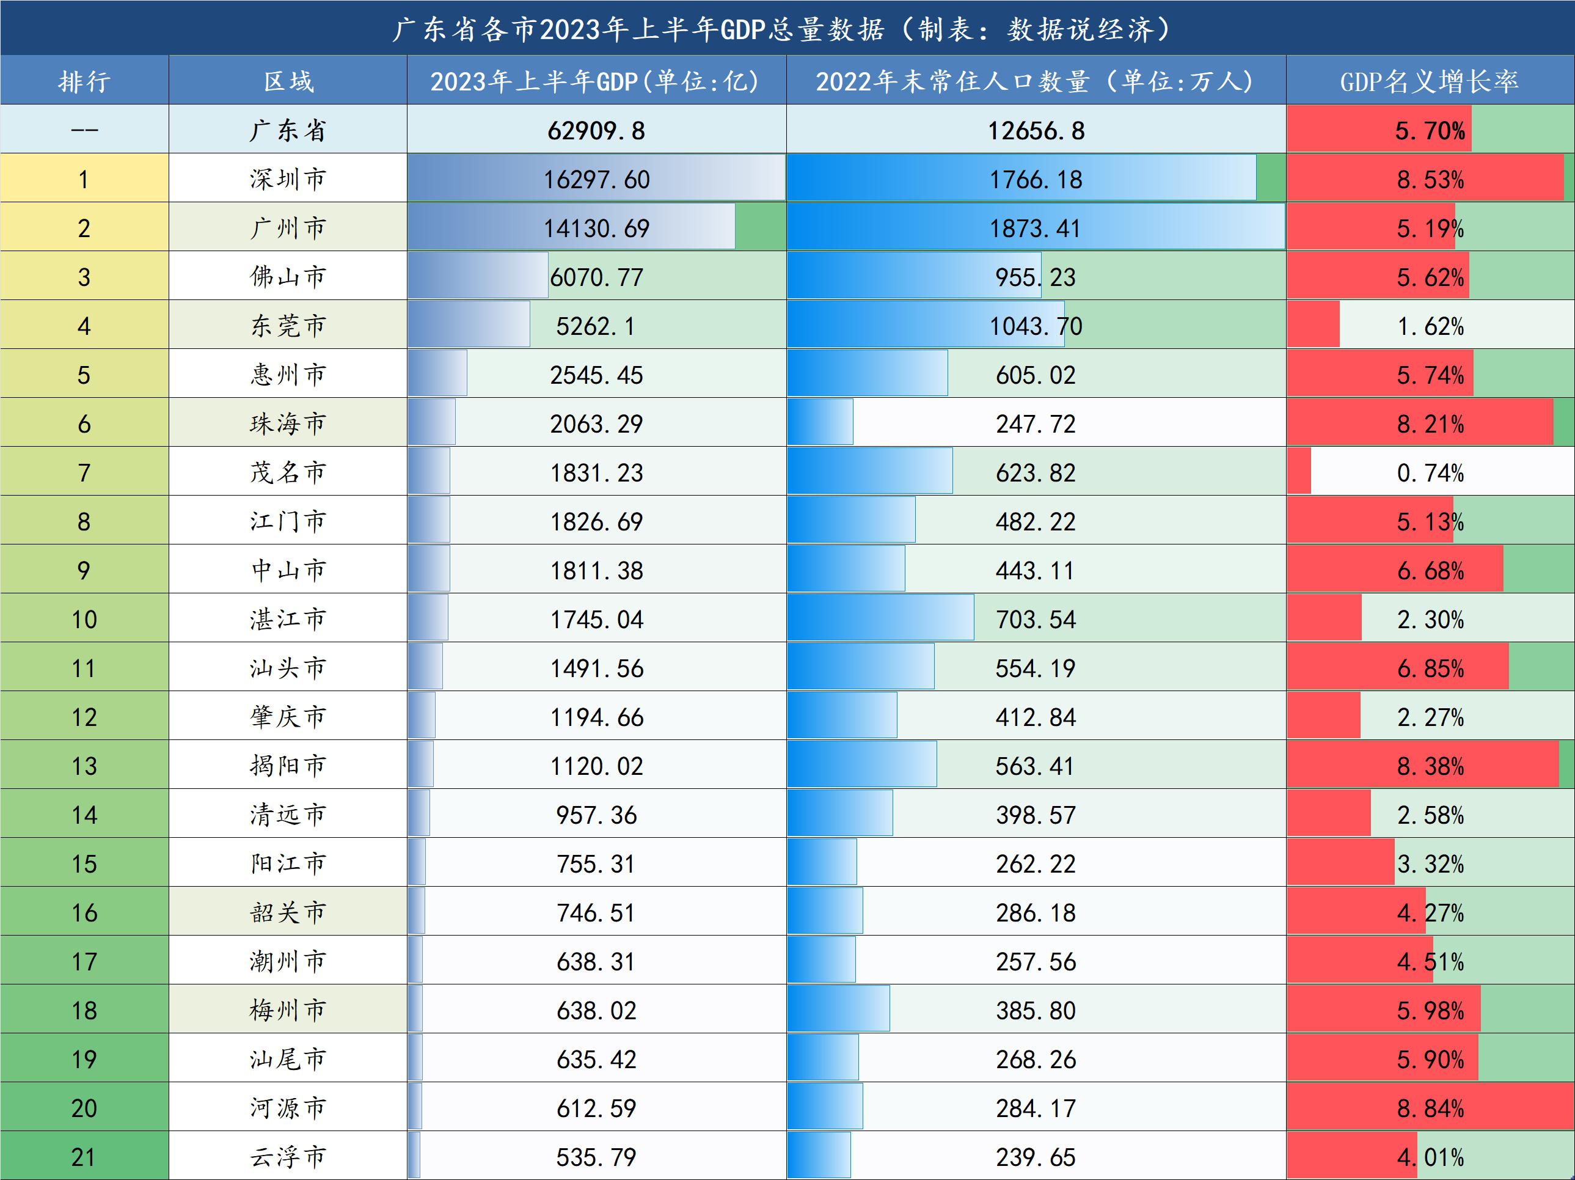
Task: Select the GDP value 1491.56
Action: [x=596, y=669]
